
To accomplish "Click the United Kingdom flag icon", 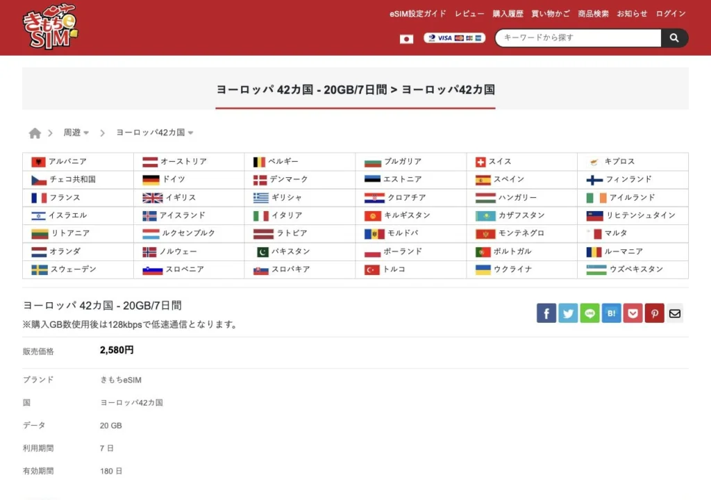I will (152, 198).
